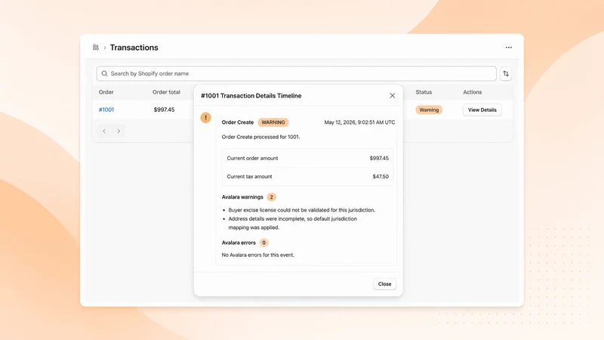Image resolution: width=604 pixels, height=340 pixels.
Task: Click the search magnifier icon
Action: (x=104, y=73)
